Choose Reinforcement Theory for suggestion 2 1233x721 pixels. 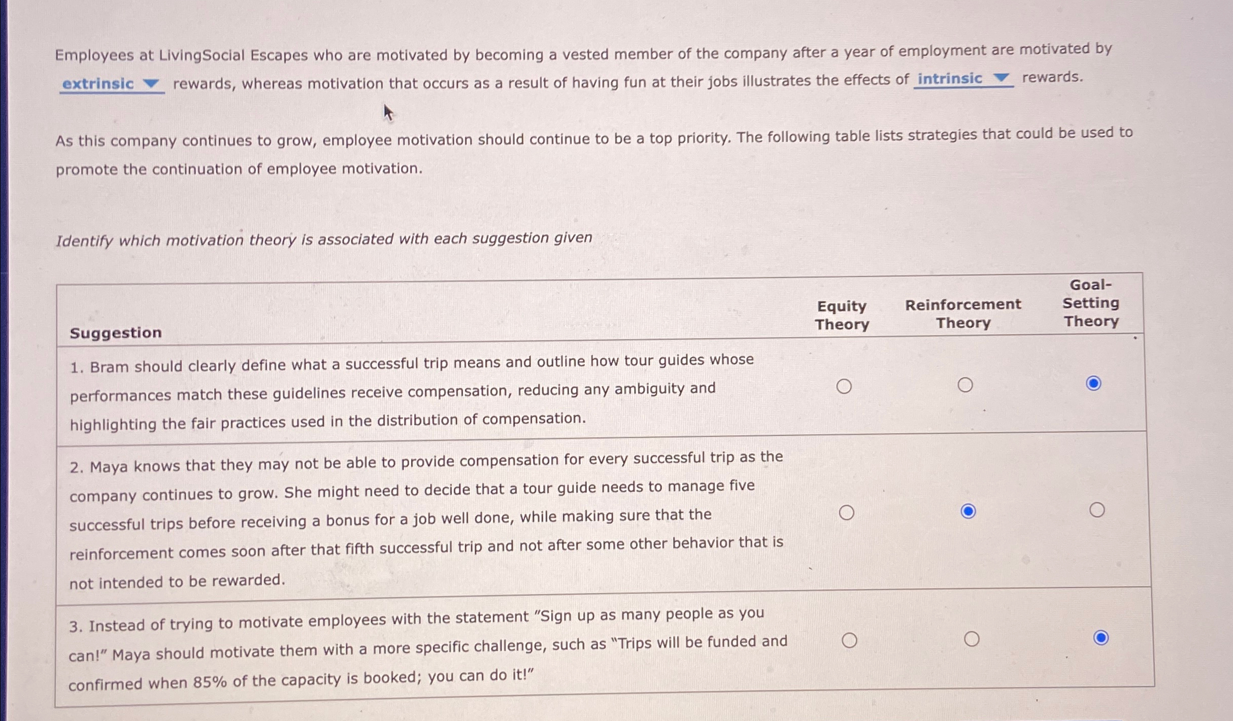[x=968, y=511]
